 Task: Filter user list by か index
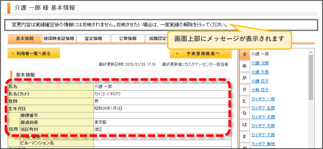245,78
